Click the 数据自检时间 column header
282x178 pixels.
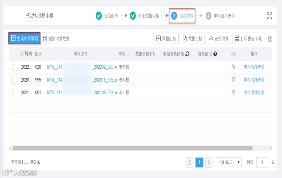point(146,54)
